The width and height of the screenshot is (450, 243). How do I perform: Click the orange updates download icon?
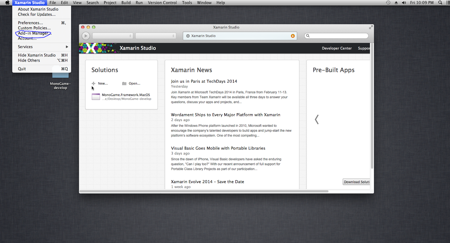[293, 36]
